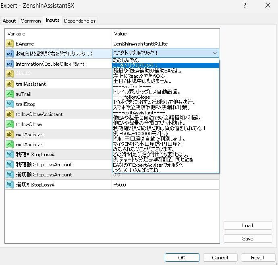Image resolution: width=278 pixels, height=265 pixels.
Task: Collapse the ここをトリプルクリック dropdown arrow
Action: (215, 53)
